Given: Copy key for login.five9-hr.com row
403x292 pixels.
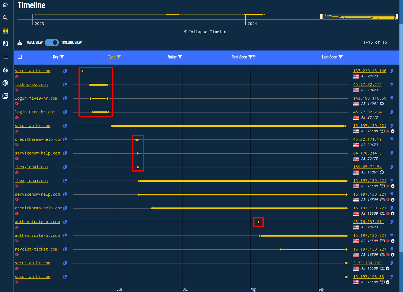Looking at the screenshot, I should 65,98.
